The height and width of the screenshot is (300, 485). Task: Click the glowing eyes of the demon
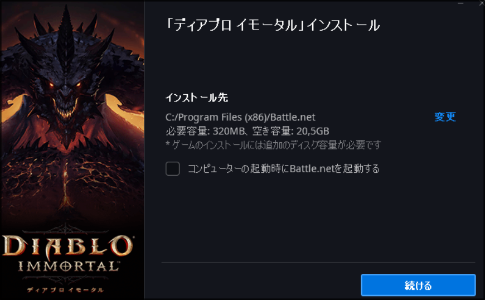tap(65, 84)
